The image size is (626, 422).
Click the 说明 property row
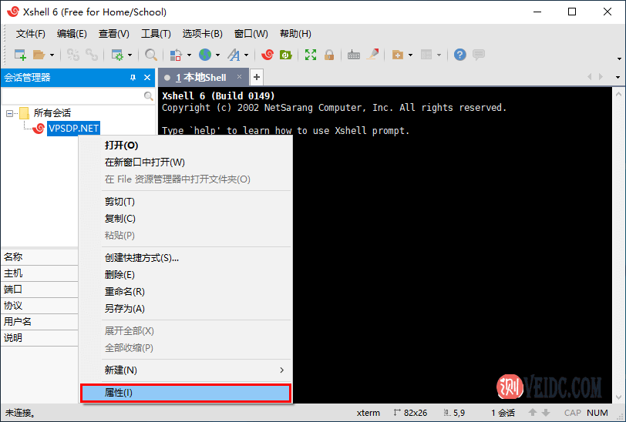point(39,338)
